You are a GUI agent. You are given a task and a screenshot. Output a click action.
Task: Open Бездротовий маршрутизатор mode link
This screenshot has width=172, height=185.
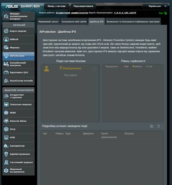click(x=72, y=13)
